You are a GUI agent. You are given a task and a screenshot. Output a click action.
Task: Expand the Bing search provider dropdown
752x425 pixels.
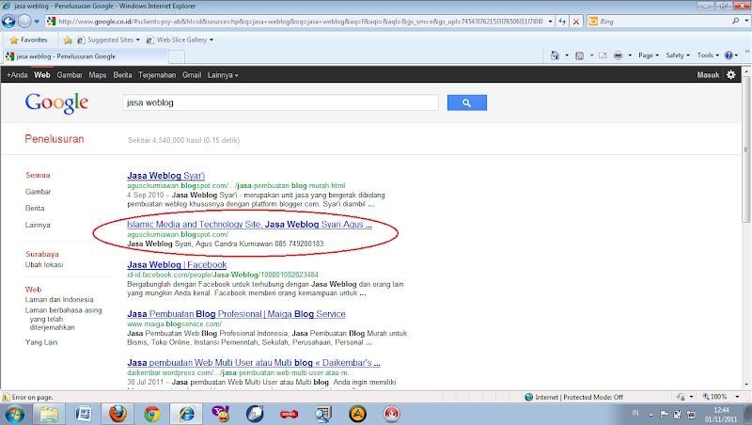coord(746,21)
